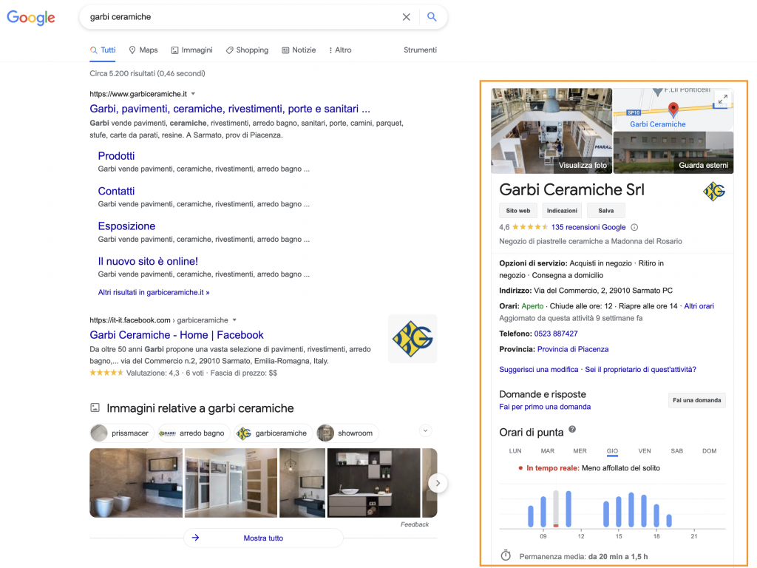Screen dimensions: 757x568
Task: Open Il nuovo sito è online link
Action: point(148,261)
